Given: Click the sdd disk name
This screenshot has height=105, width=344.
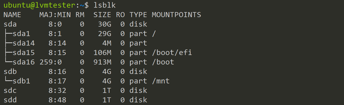Looking at the screenshot, I should (x=10, y=100).
